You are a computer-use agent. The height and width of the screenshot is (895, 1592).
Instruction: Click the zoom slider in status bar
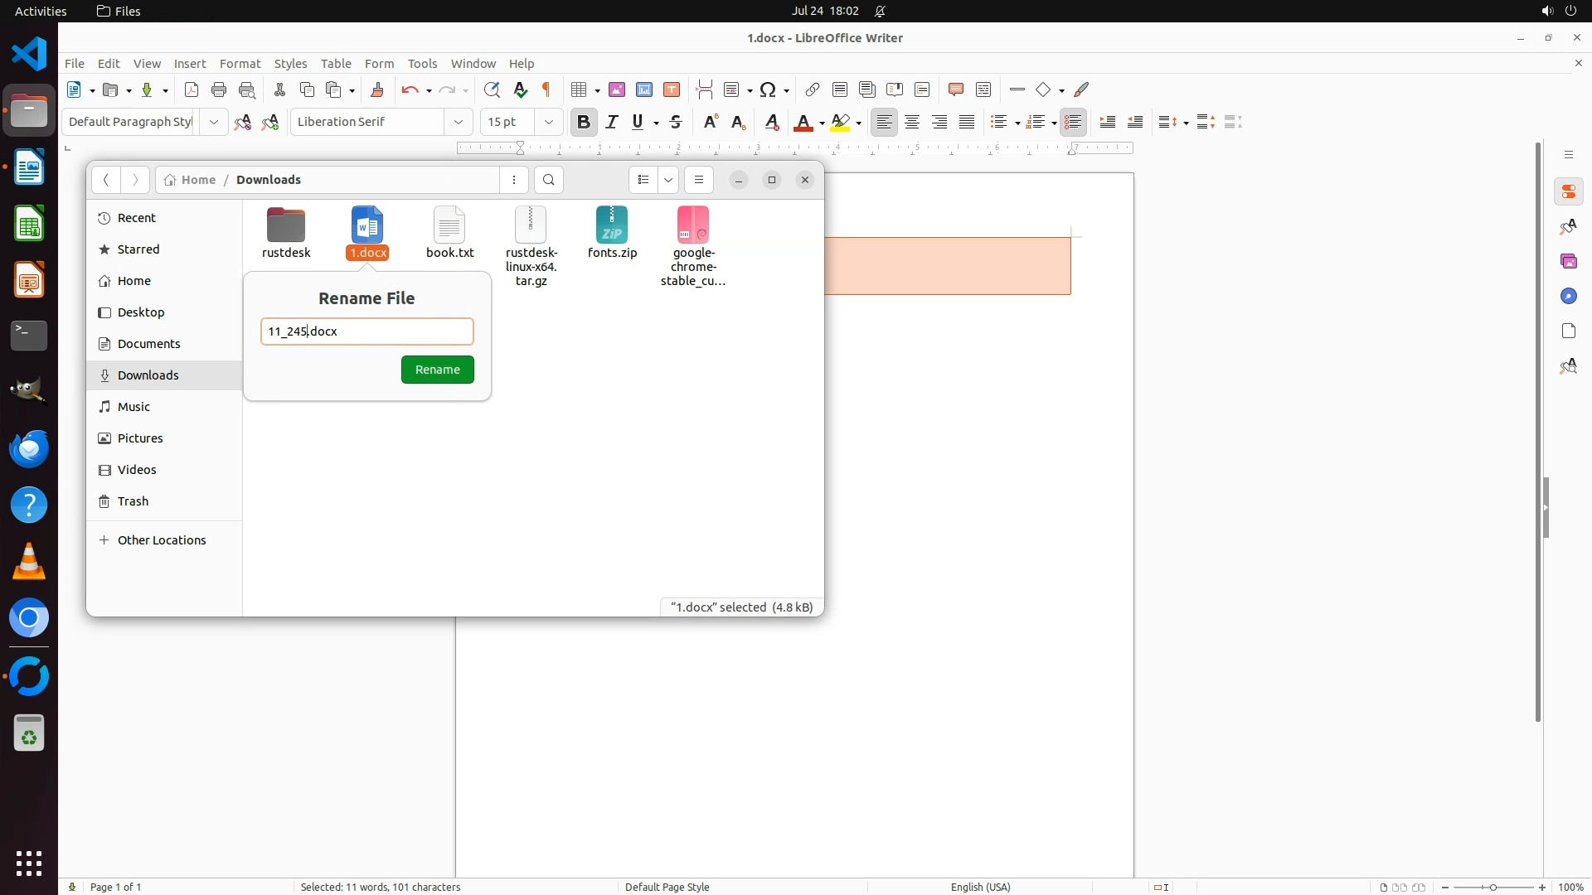click(x=1493, y=887)
